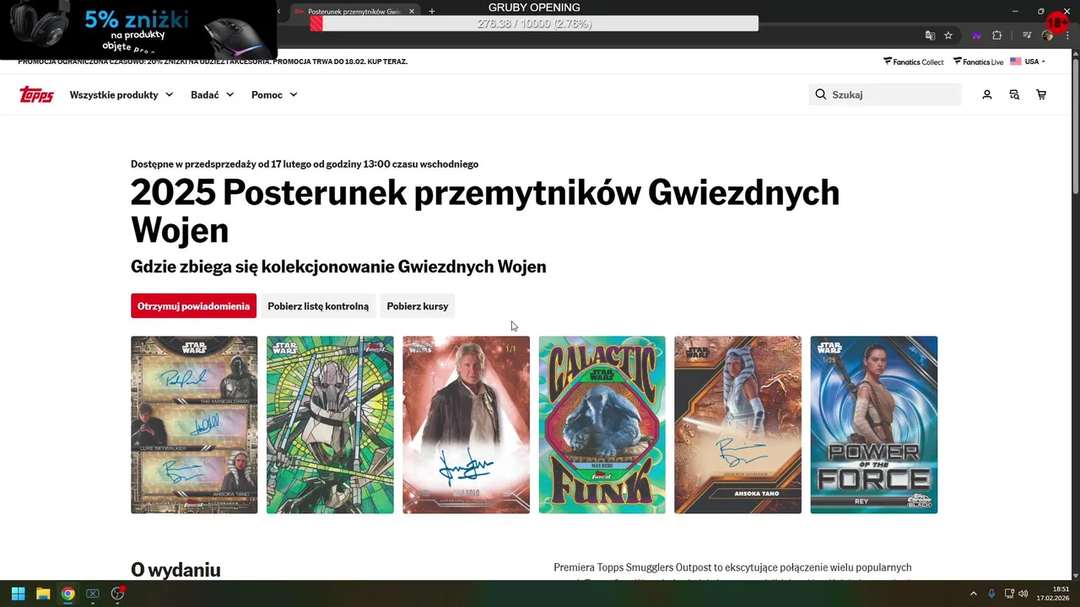Click into the Szukaj search field
The width and height of the screenshot is (1080, 607).
pyautogui.click(x=884, y=94)
